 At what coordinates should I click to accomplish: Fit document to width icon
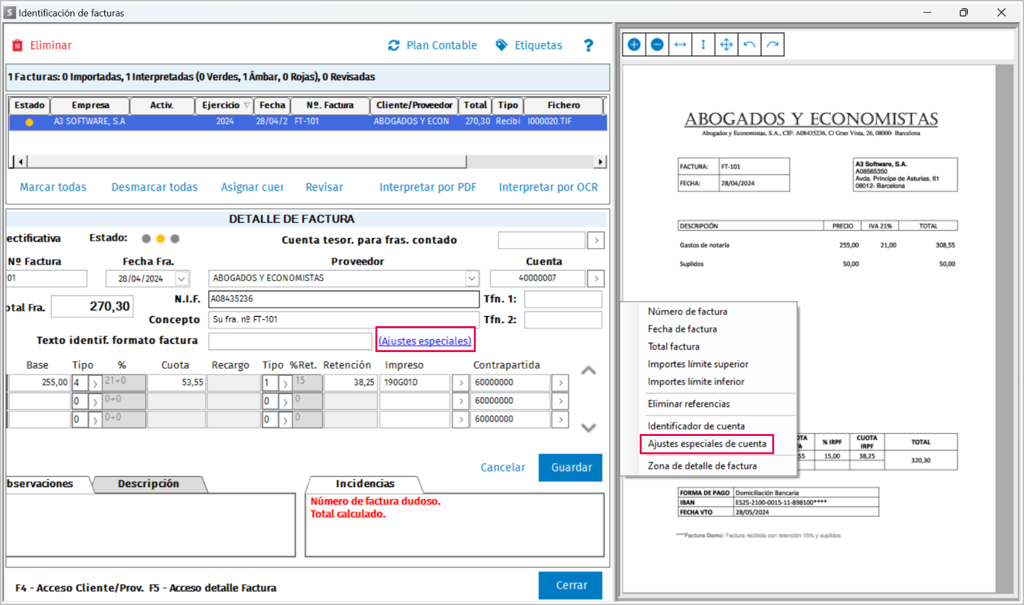pos(680,45)
